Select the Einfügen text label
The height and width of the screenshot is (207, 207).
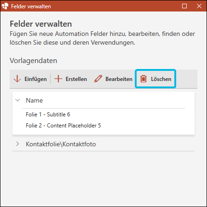(x=35, y=79)
